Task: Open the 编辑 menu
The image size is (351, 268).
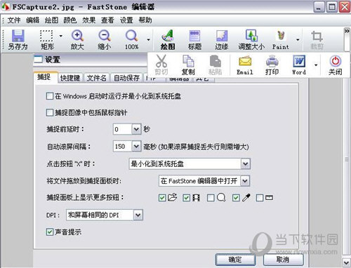Action: tap(33, 20)
